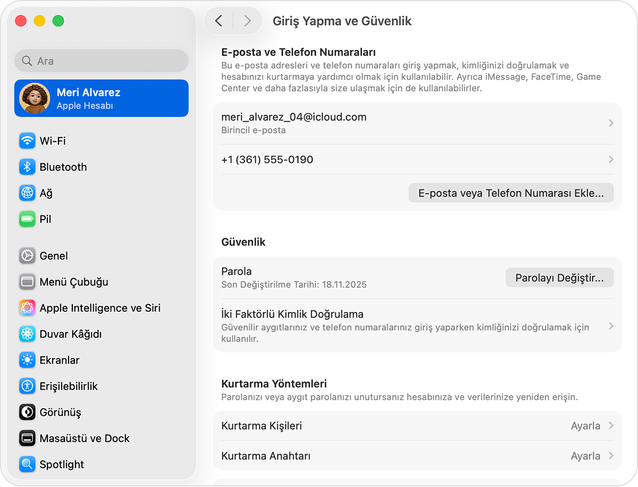Click the Ara search field
638x487 pixels.
click(x=101, y=61)
